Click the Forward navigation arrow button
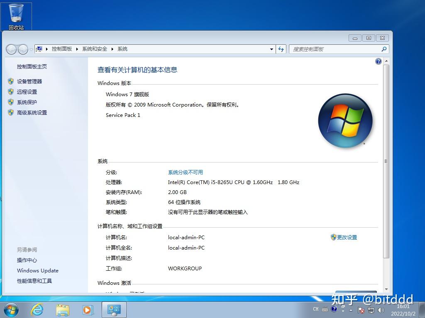Viewport: 425px width, 318px height. 23,49
